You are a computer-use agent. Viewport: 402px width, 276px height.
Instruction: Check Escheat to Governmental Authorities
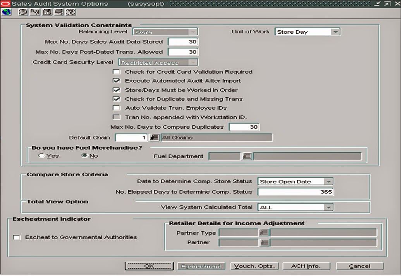coord(17,238)
